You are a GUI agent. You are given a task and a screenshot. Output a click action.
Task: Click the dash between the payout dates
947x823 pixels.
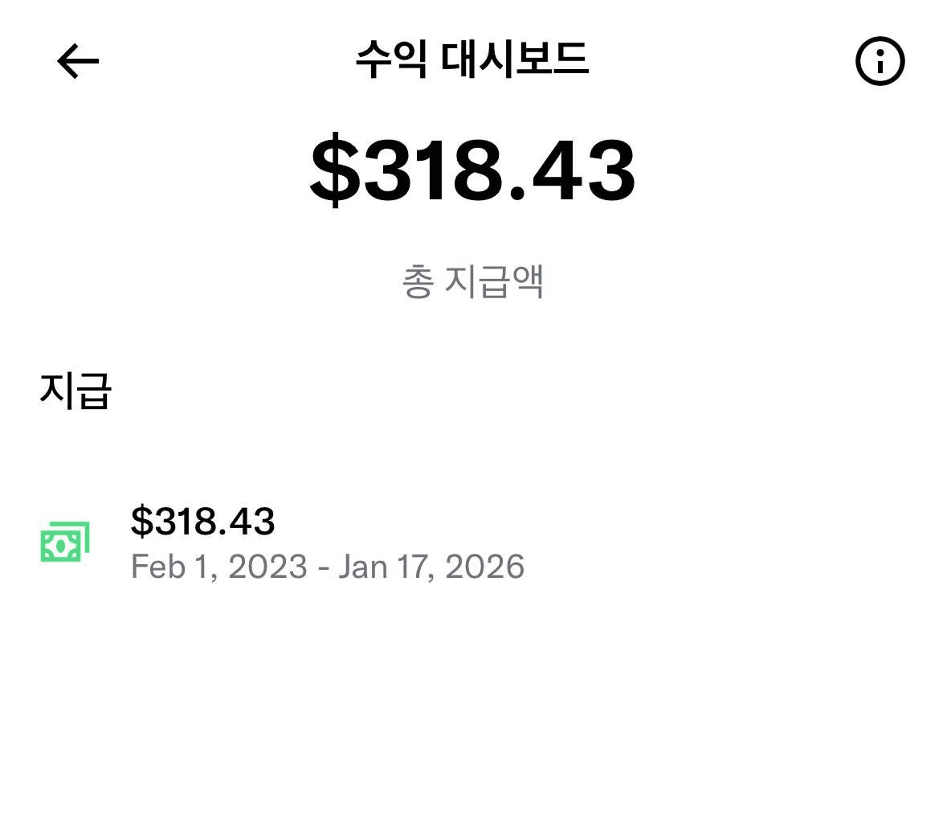[323, 567]
